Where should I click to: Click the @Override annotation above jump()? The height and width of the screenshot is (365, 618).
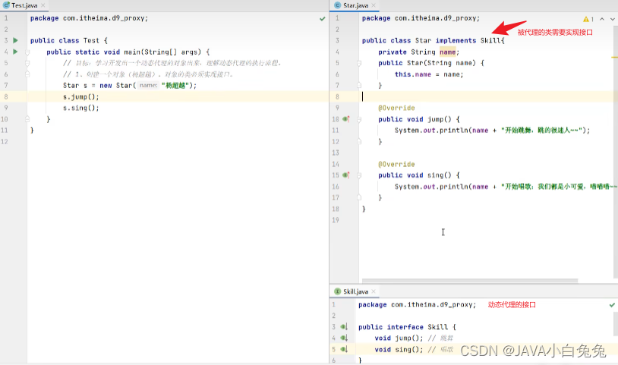coord(396,108)
